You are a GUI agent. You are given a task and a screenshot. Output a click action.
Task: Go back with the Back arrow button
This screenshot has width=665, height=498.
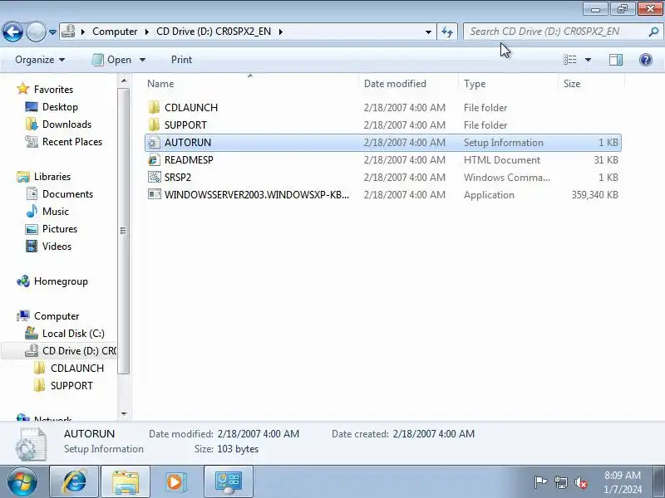pyautogui.click(x=12, y=32)
